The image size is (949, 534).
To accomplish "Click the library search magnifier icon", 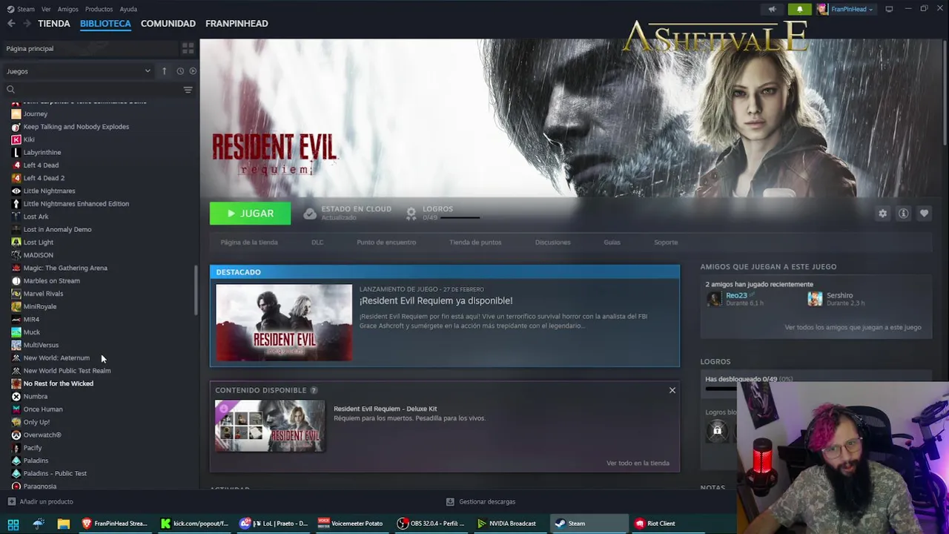I will click(11, 90).
